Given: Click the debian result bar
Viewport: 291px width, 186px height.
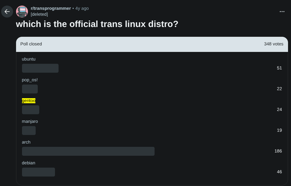Looking at the screenshot, I should tap(38, 172).
